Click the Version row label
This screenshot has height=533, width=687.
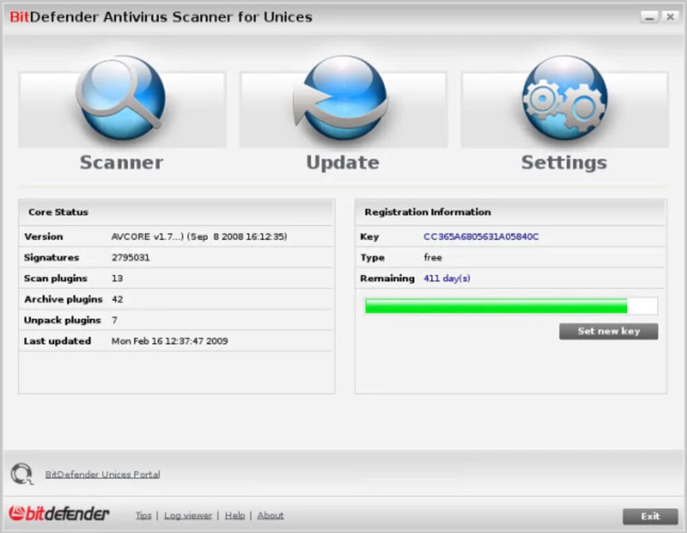pos(43,237)
